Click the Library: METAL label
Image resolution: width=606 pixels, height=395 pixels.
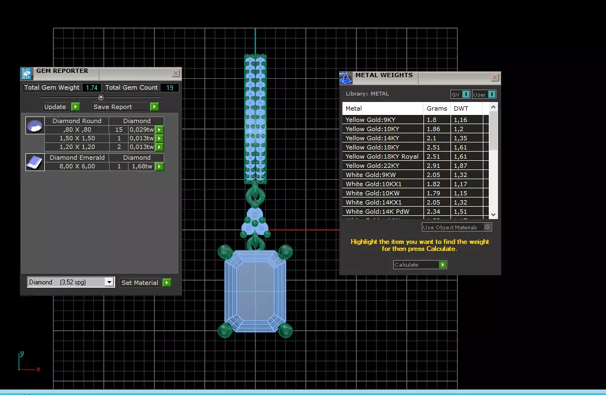coord(367,94)
